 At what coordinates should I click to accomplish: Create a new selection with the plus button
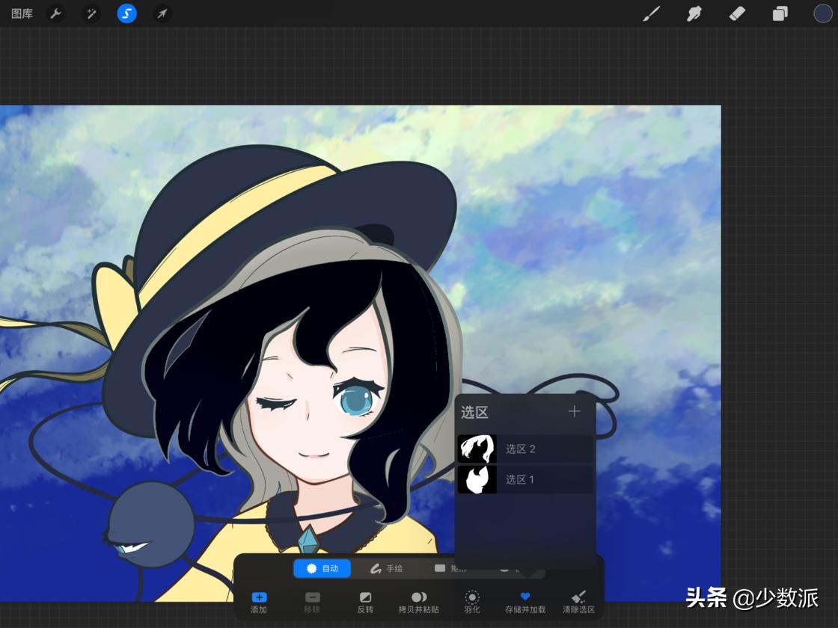pos(574,411)
